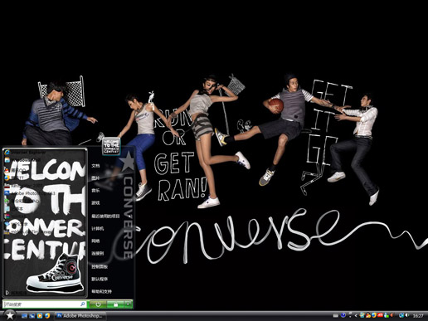Open 文档 in the Start menu
428x321 pixels.
pos(95,166)
